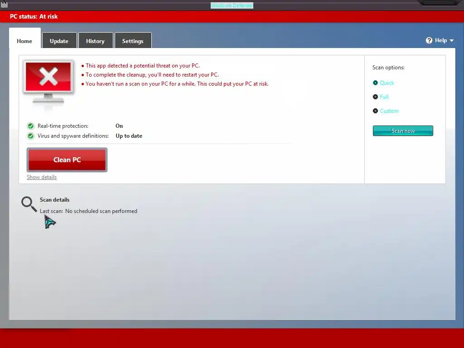Click the Scan options heading
Screen dimensions: 464x348
click(x=388, y=68)
